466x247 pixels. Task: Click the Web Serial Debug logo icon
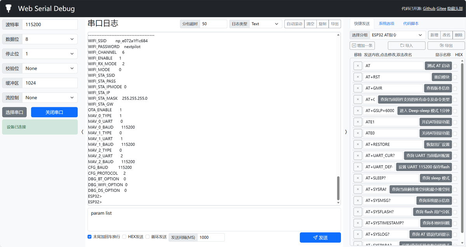8,8
